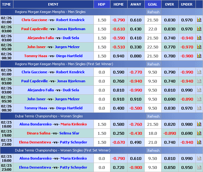
Task: Refresh the Memphis Men Singles section
Action: coord(153,12)
